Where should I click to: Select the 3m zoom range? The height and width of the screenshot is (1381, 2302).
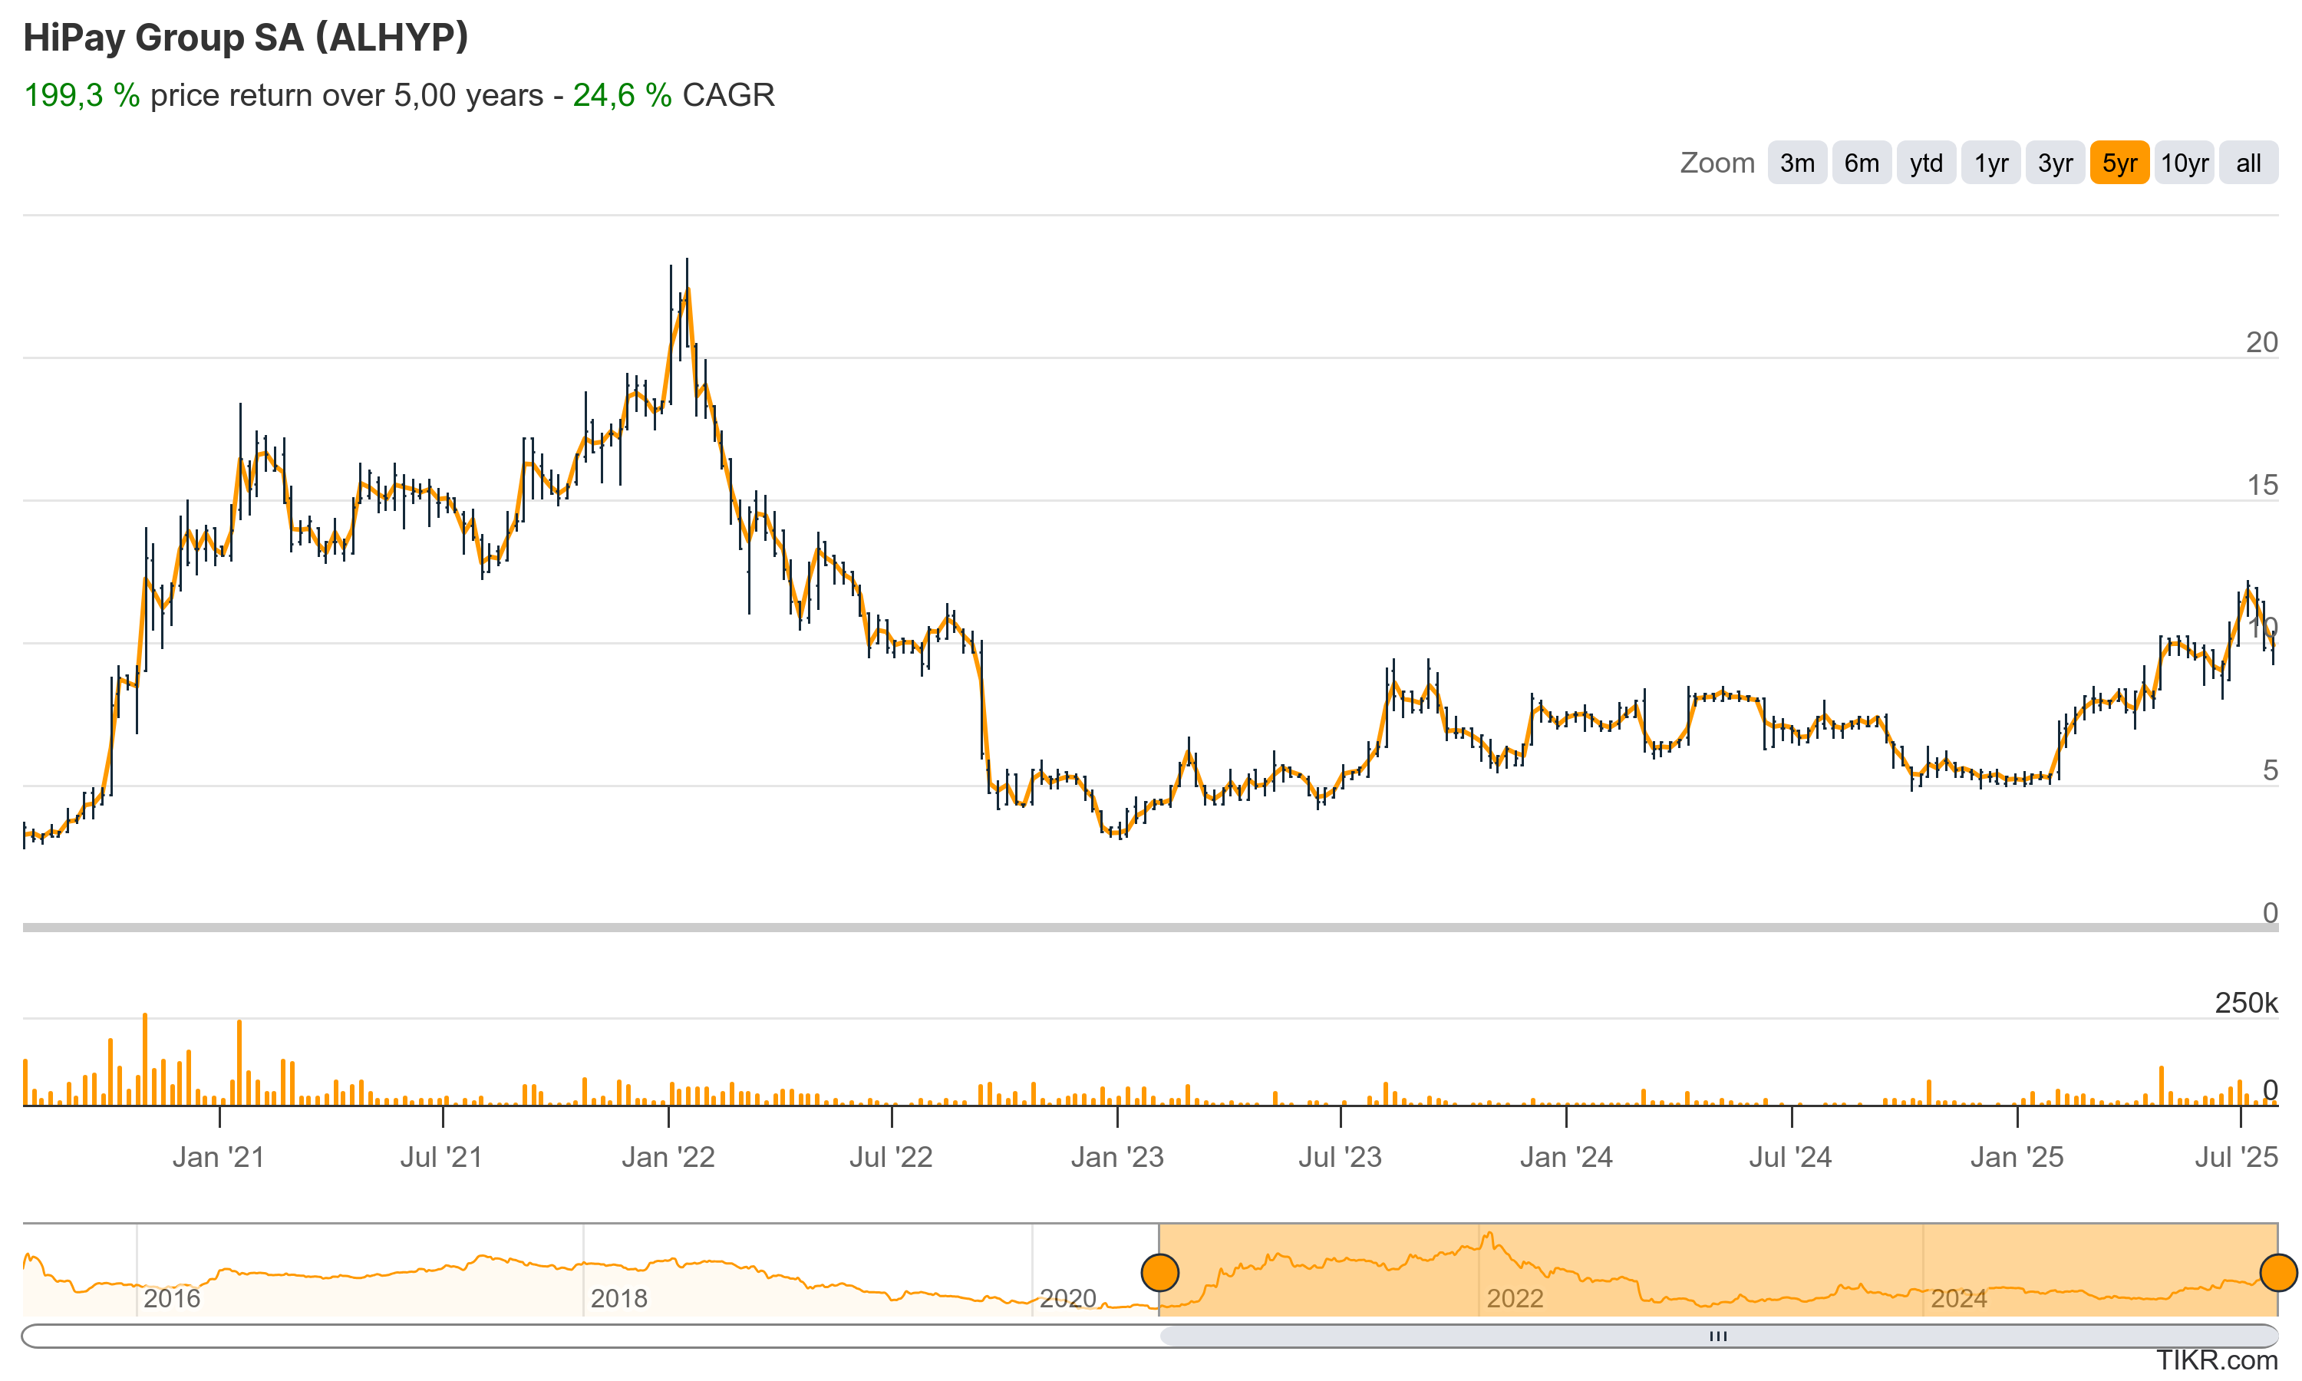(1796, 163)
